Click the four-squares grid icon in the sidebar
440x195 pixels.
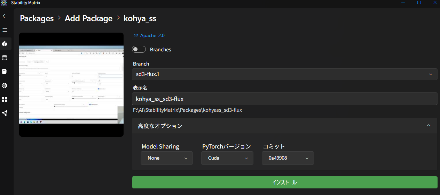coord(5,99)
